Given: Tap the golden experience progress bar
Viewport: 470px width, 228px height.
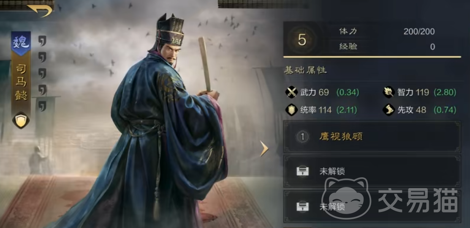Looking at the screenshot, I should [372, 57].
